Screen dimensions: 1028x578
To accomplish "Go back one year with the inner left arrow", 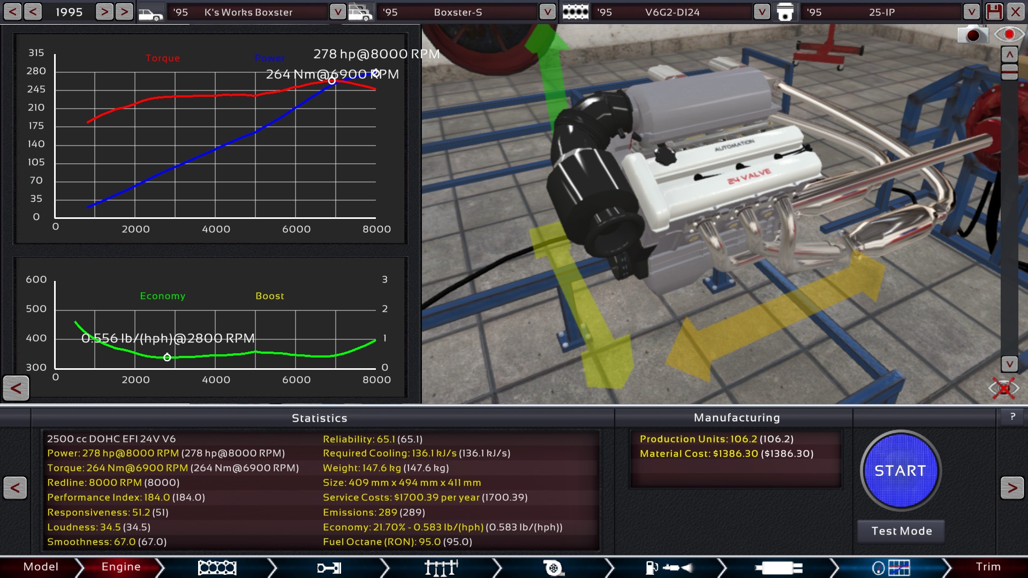I will 33,12.
